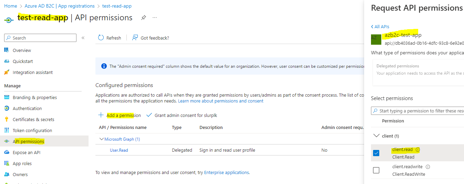Open the Authentication icon in sidebar
The width and height of the screenshot is (464, 184).
pyautogui.click(x=7, y=108)
